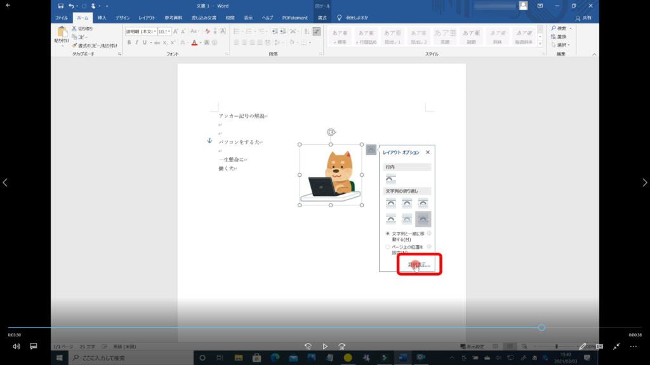The image size is (650, 365).
Task: Select the in-front-of-text wrapping option
Action: (423, 219)
